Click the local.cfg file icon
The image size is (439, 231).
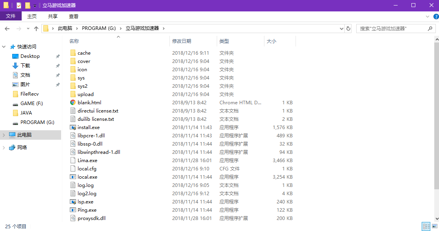(x=73, y=169)
